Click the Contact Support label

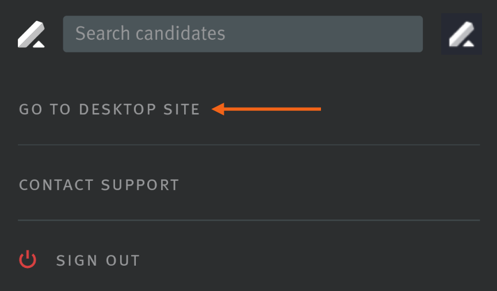[99, 185]
